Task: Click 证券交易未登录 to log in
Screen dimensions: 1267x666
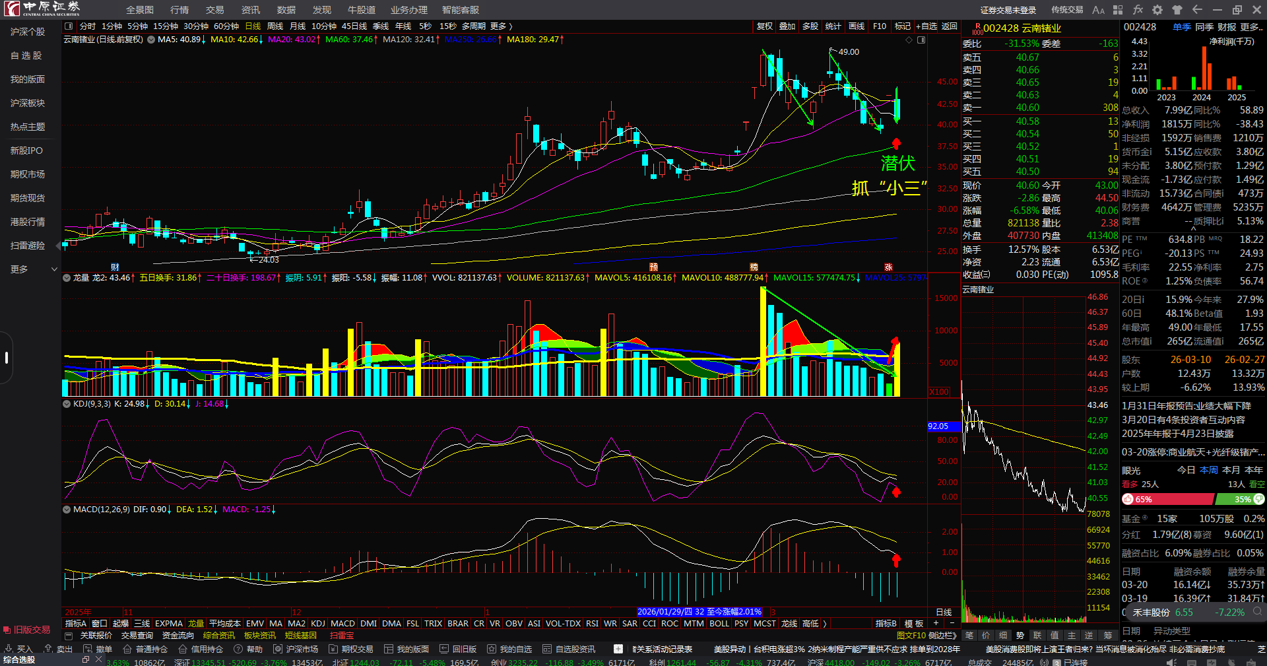Action: (x=1008, y=10)
